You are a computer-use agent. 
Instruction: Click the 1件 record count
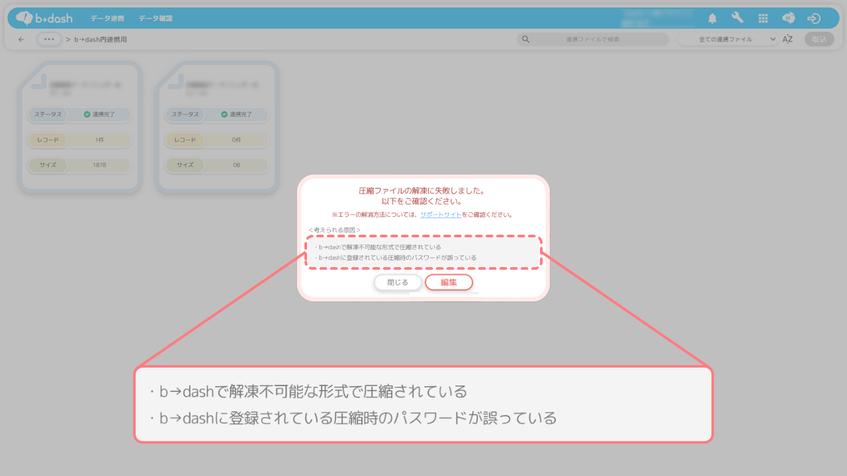(99, 140)
